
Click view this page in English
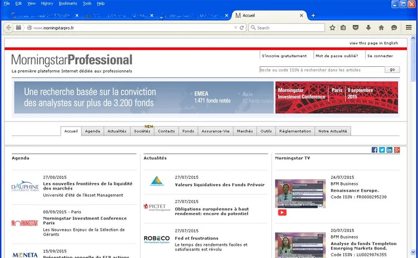(374, 43)
